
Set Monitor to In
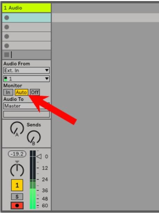(8, 92)
